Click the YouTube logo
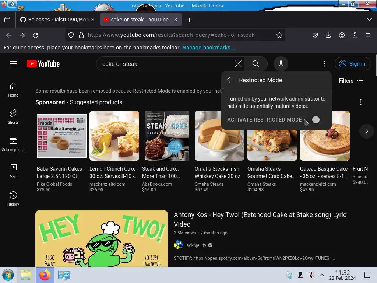377x283 pixels. 43,64
